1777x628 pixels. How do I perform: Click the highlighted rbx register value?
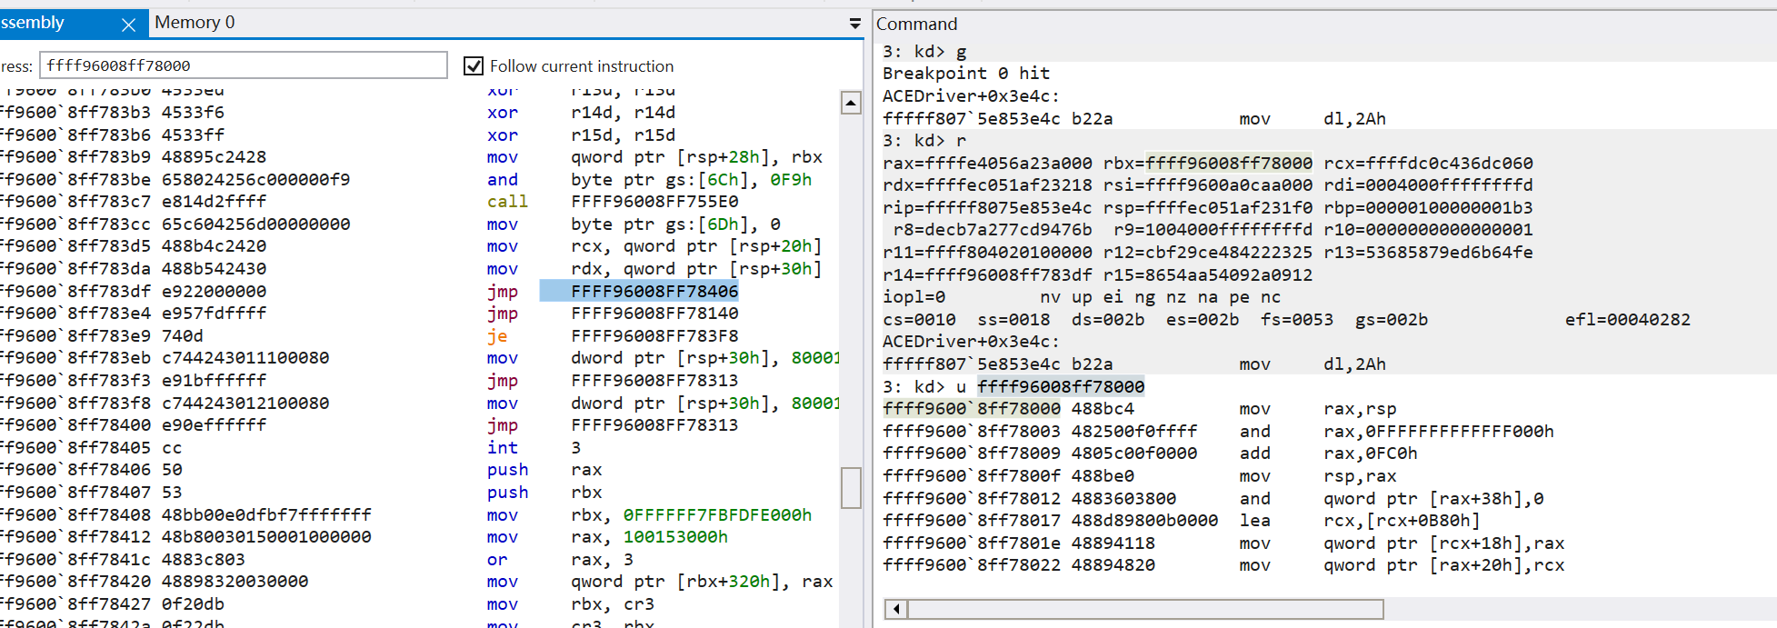point(1228,164)
